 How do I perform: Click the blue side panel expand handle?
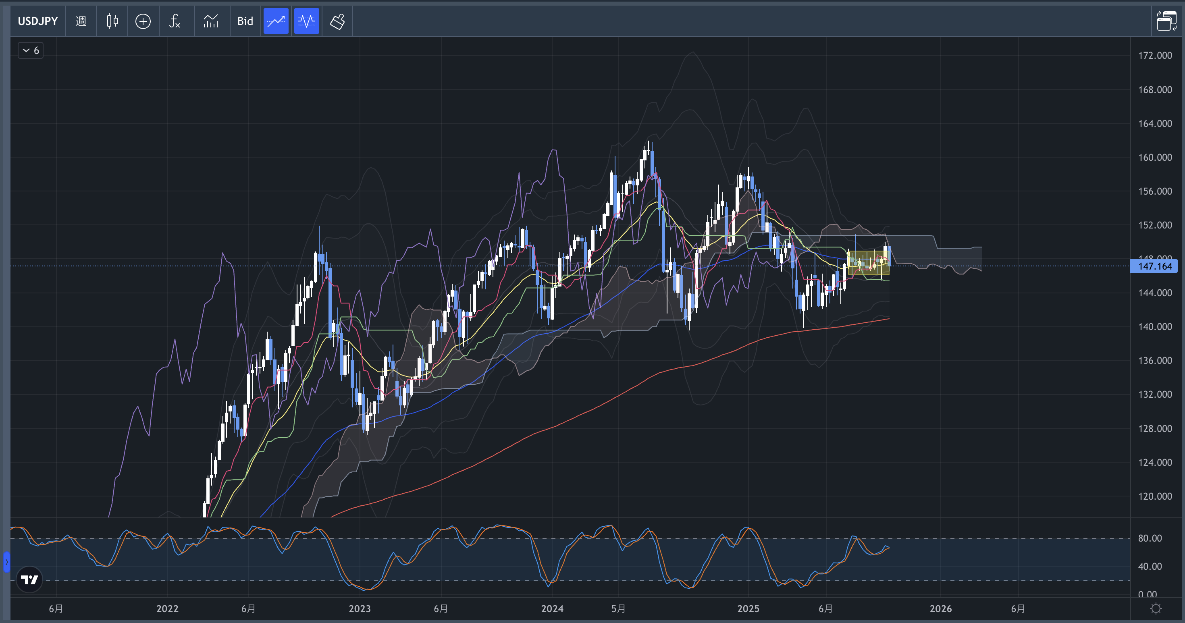point(6,562)
